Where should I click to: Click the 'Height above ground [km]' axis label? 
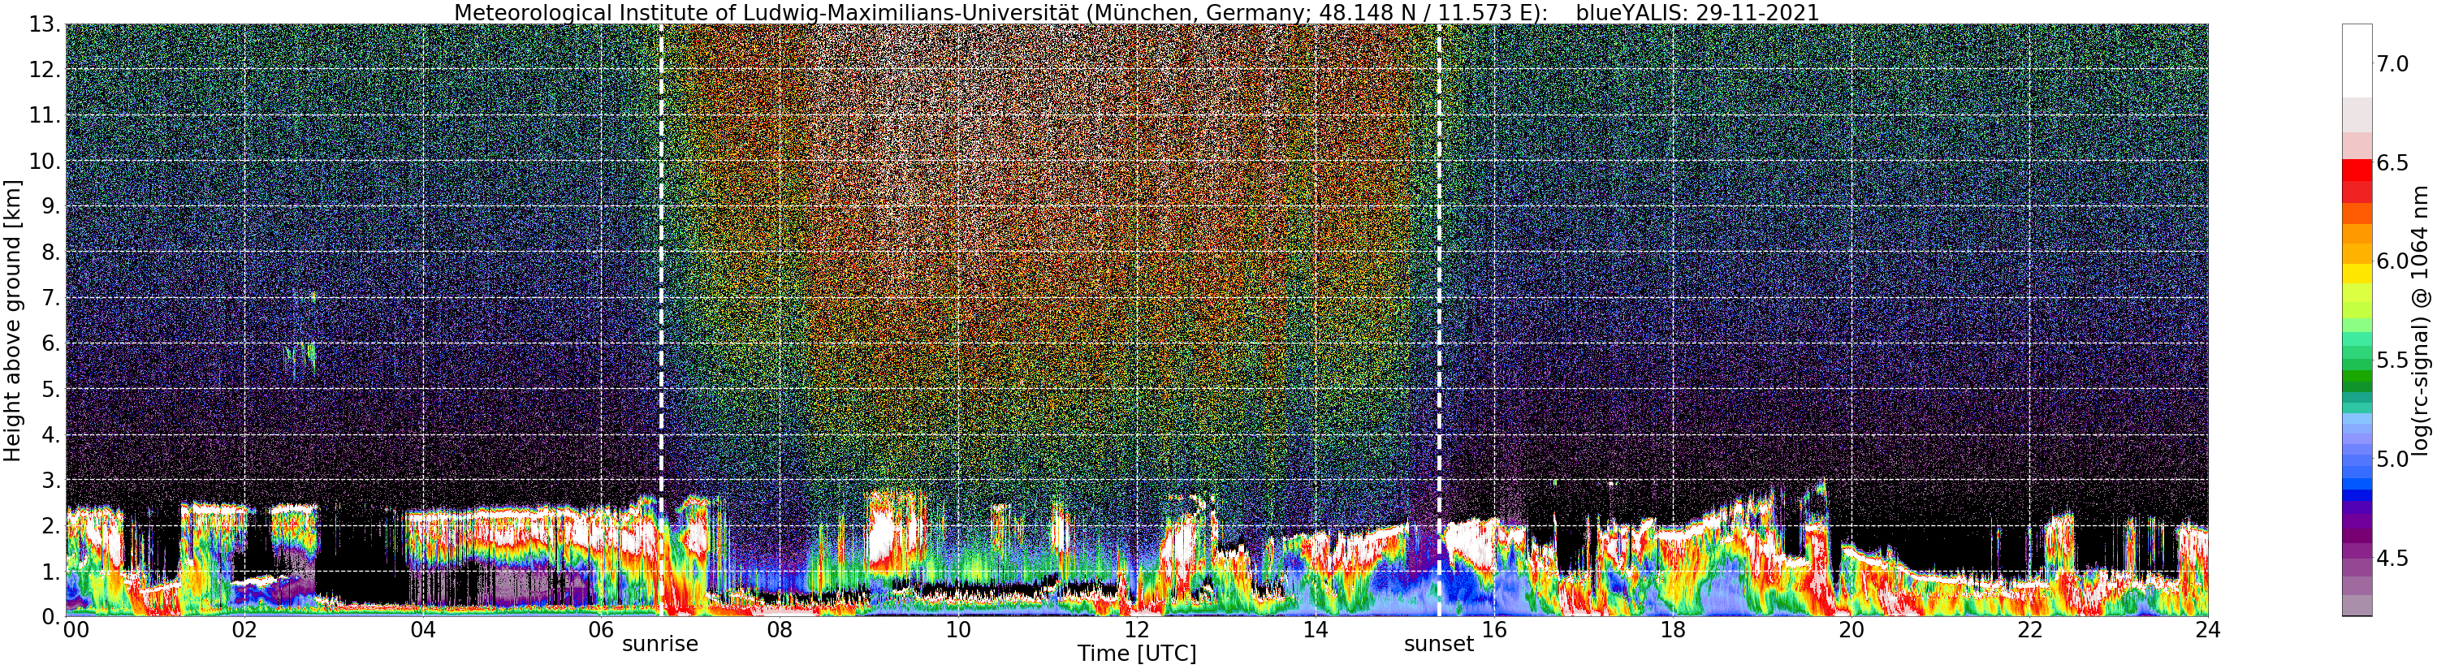pos(12,321)
